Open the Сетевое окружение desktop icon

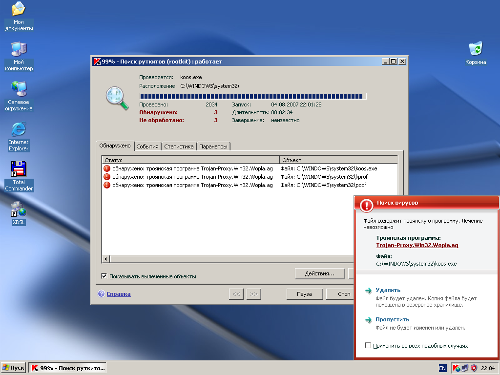point(19,96)
